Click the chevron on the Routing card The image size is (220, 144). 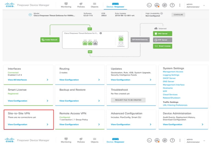coord(99,80)
